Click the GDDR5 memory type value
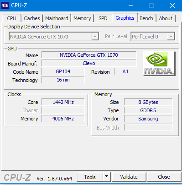182x185 pixels. pyautogui.click(x=148, y=110)
